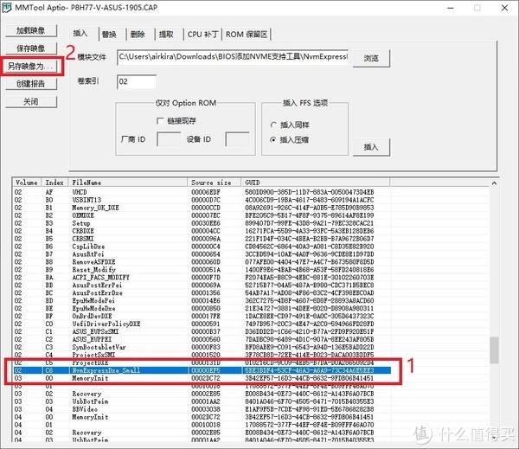This screenshot has width=519, height=449.
Task: Select the UefiDriverPolicyDXE row
Action: [x=202, y=324]
